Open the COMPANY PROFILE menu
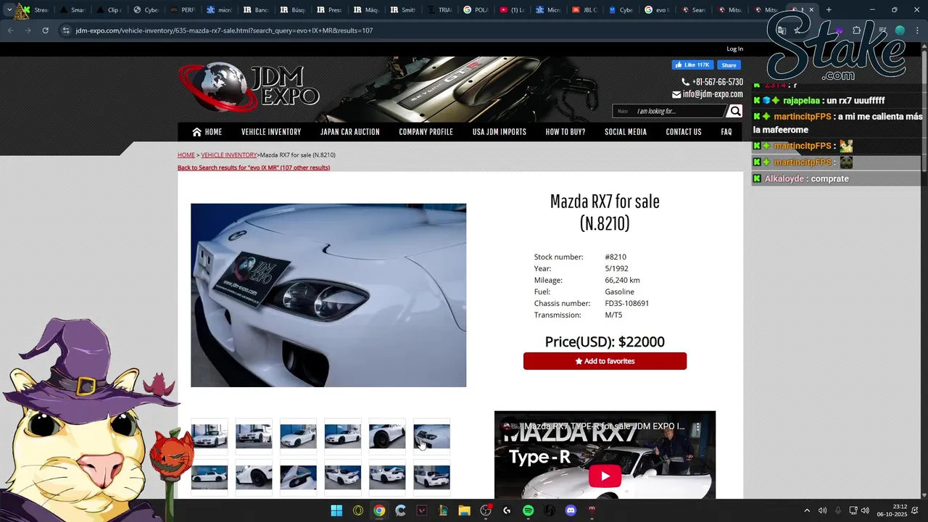The width and height of the screenshot is (928, 522). click(x=426, y=132)
